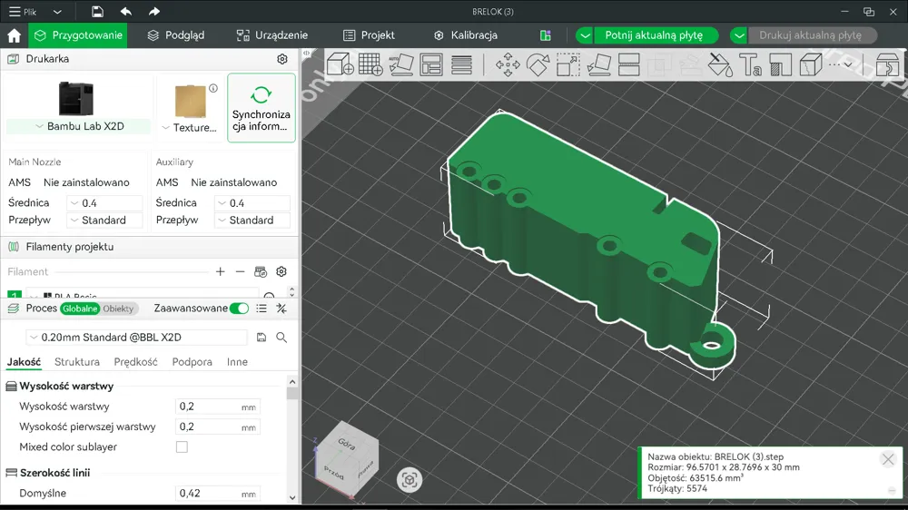Open the print options arrow beside Drukuj

tap(739, 35)
